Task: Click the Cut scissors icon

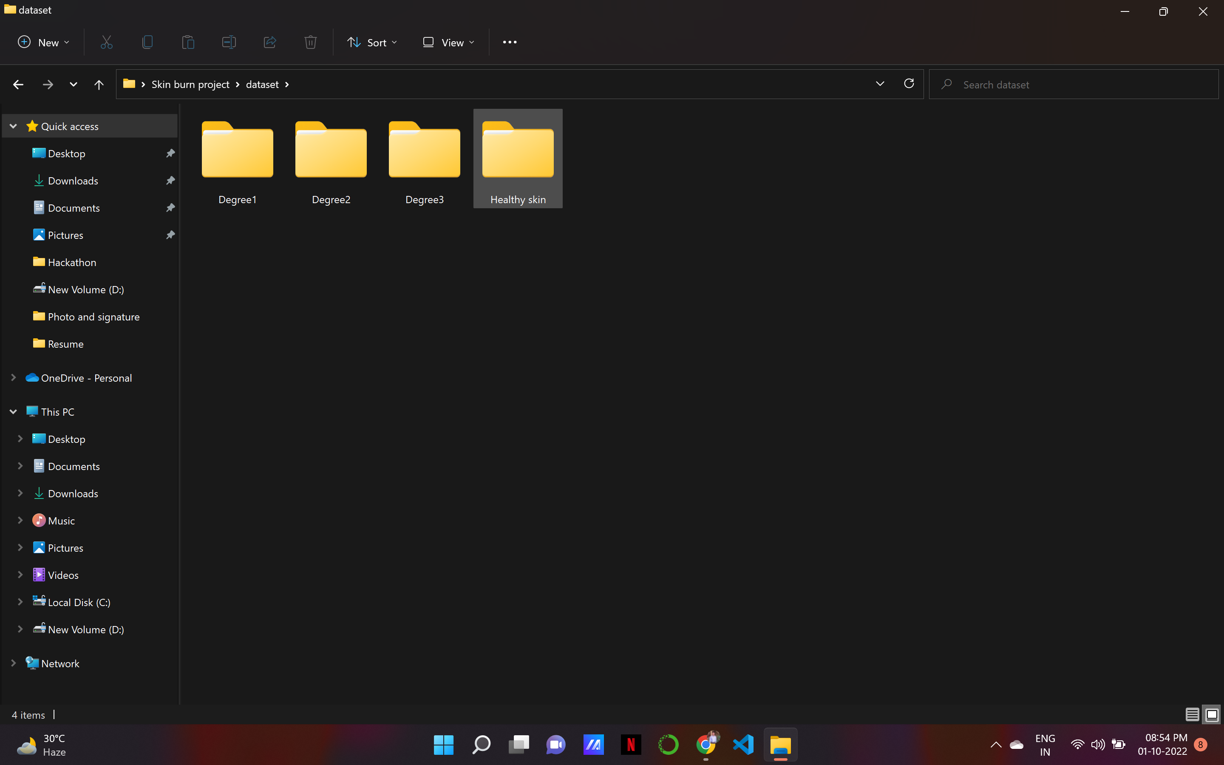Action: coord(106,42)
